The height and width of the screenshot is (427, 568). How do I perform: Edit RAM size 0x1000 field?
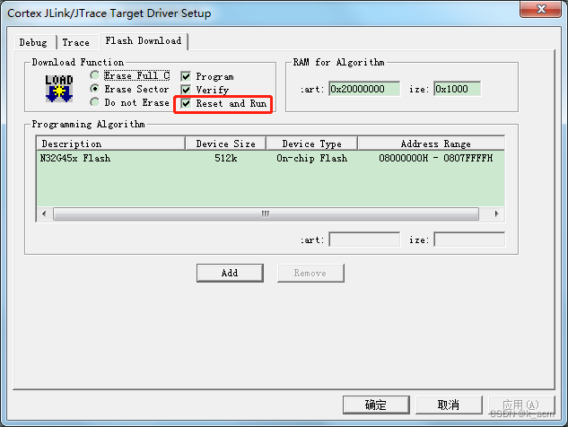pos(457,89)
